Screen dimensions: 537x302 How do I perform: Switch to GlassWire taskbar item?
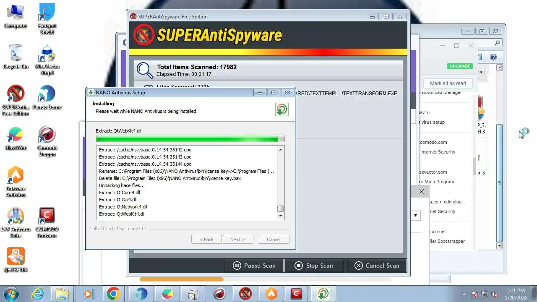tap(167, 294)
